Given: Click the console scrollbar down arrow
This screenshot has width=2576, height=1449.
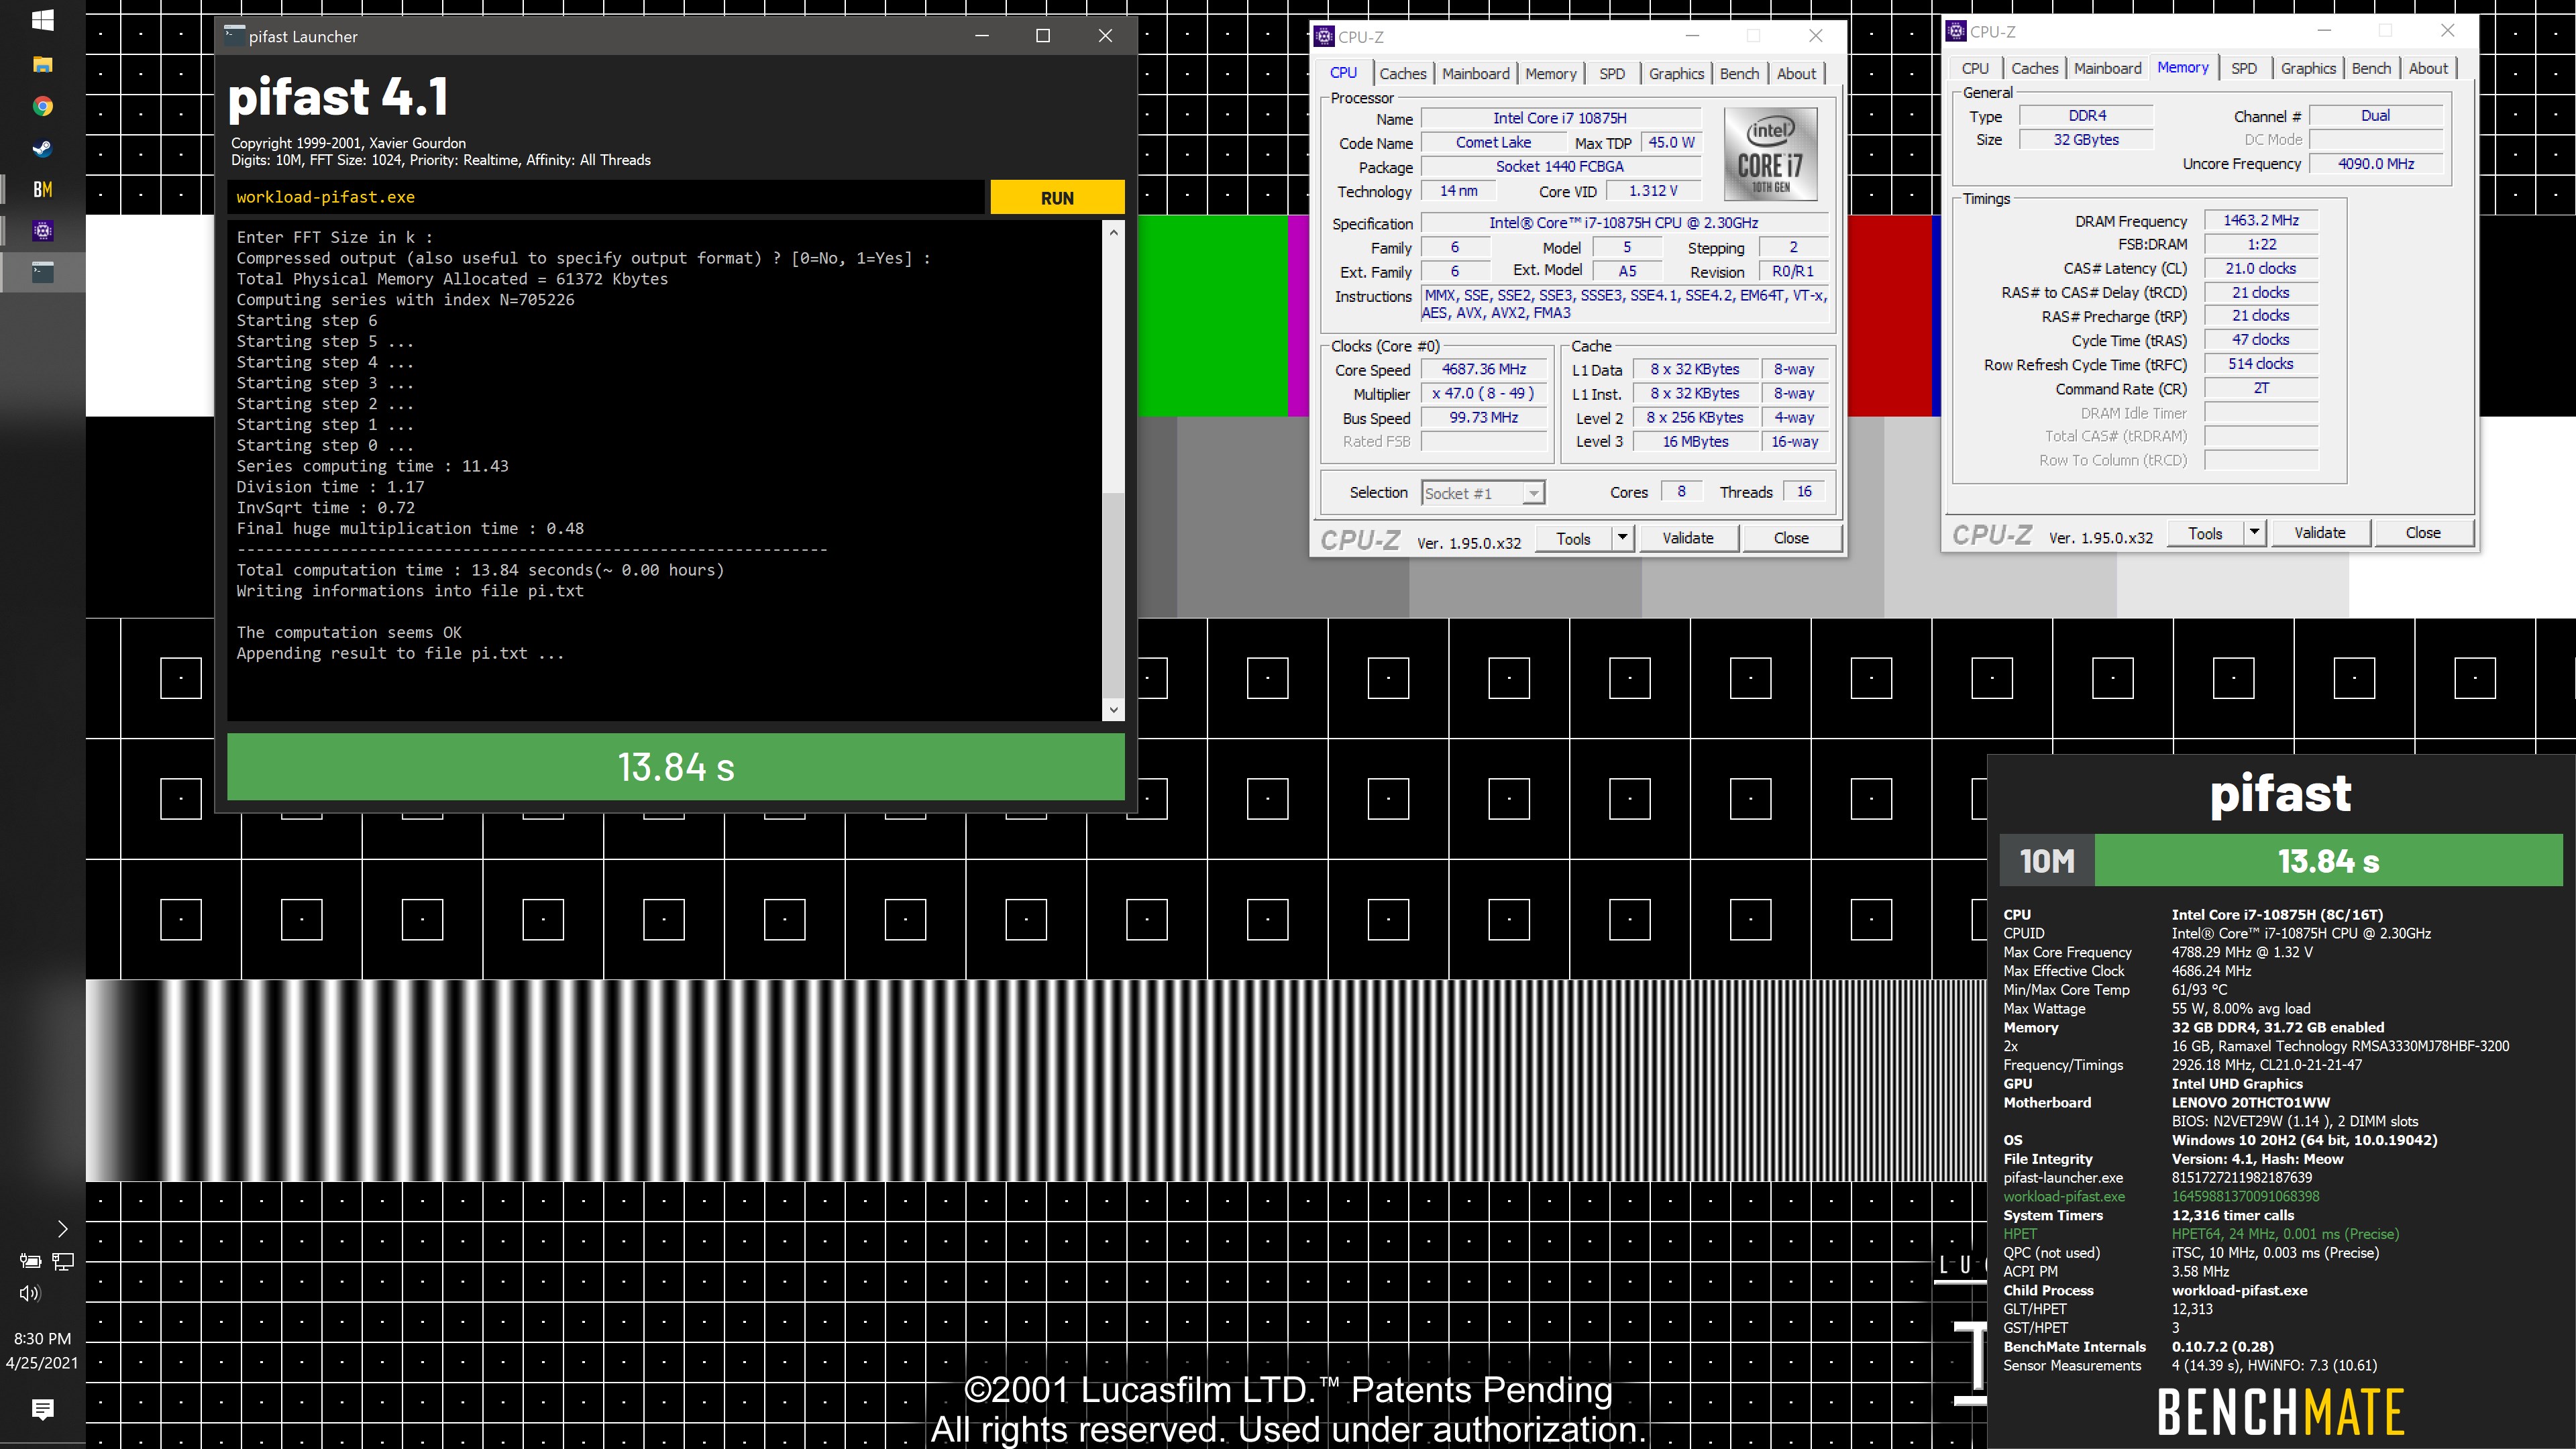Looking at the screenshot, I should 1113,710.
